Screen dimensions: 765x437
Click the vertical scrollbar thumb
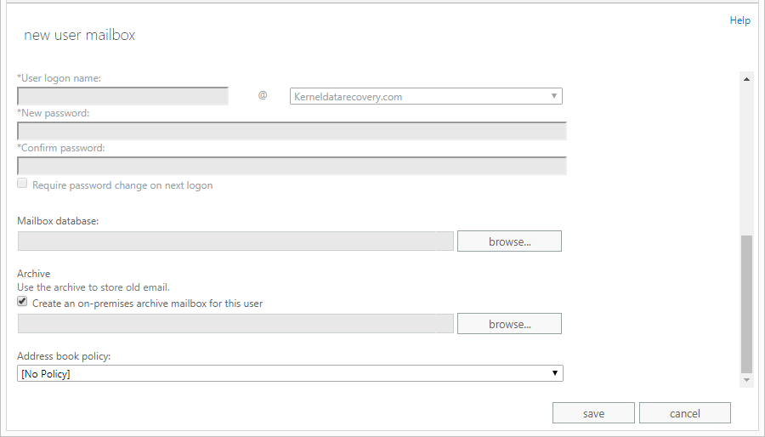(747, 304)
